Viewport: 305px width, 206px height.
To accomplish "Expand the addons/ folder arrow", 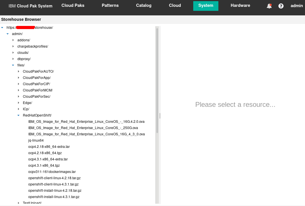I will click(x=13, y=40).
